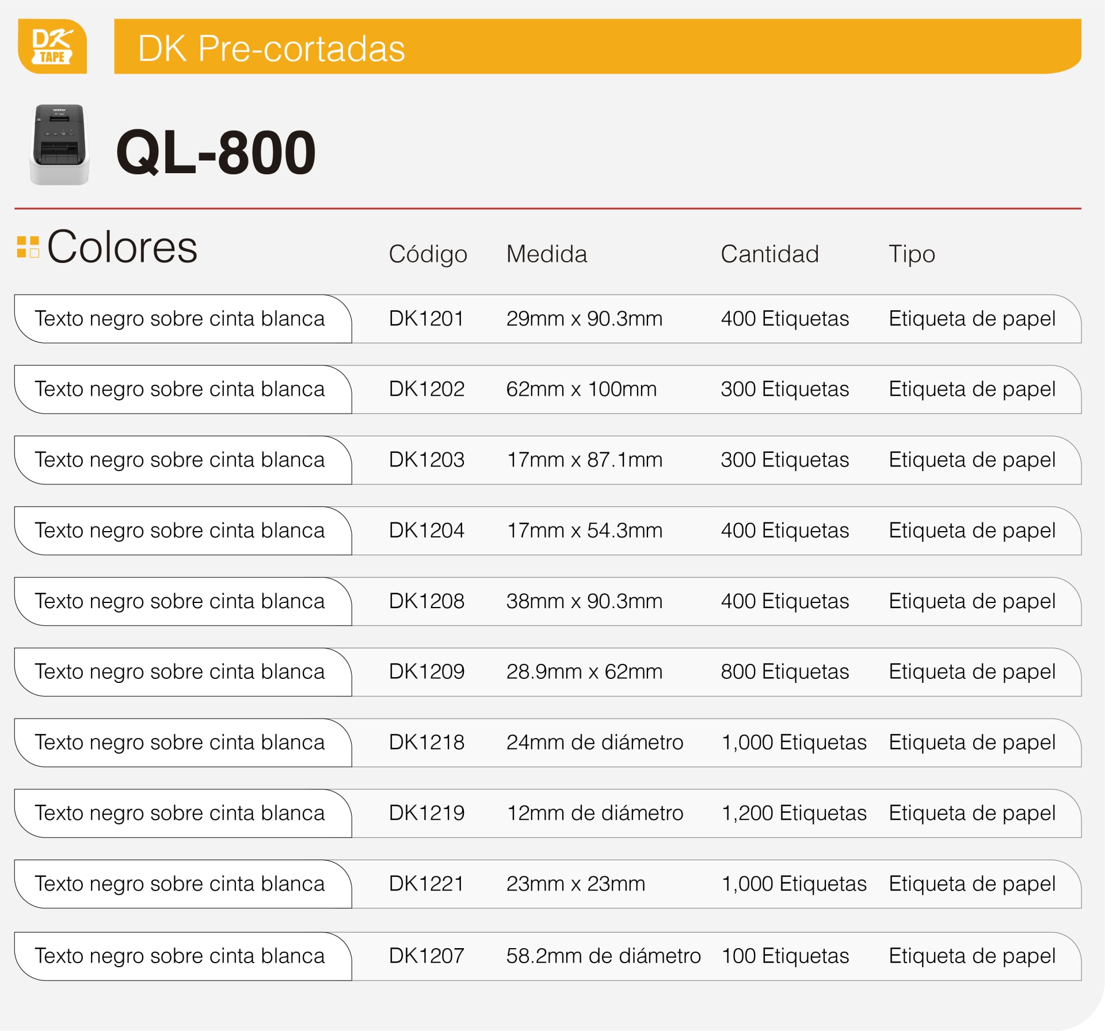This screenshot has width=1105, height=1031.
Task: Select the QL-800 model title
Action: 216,152
